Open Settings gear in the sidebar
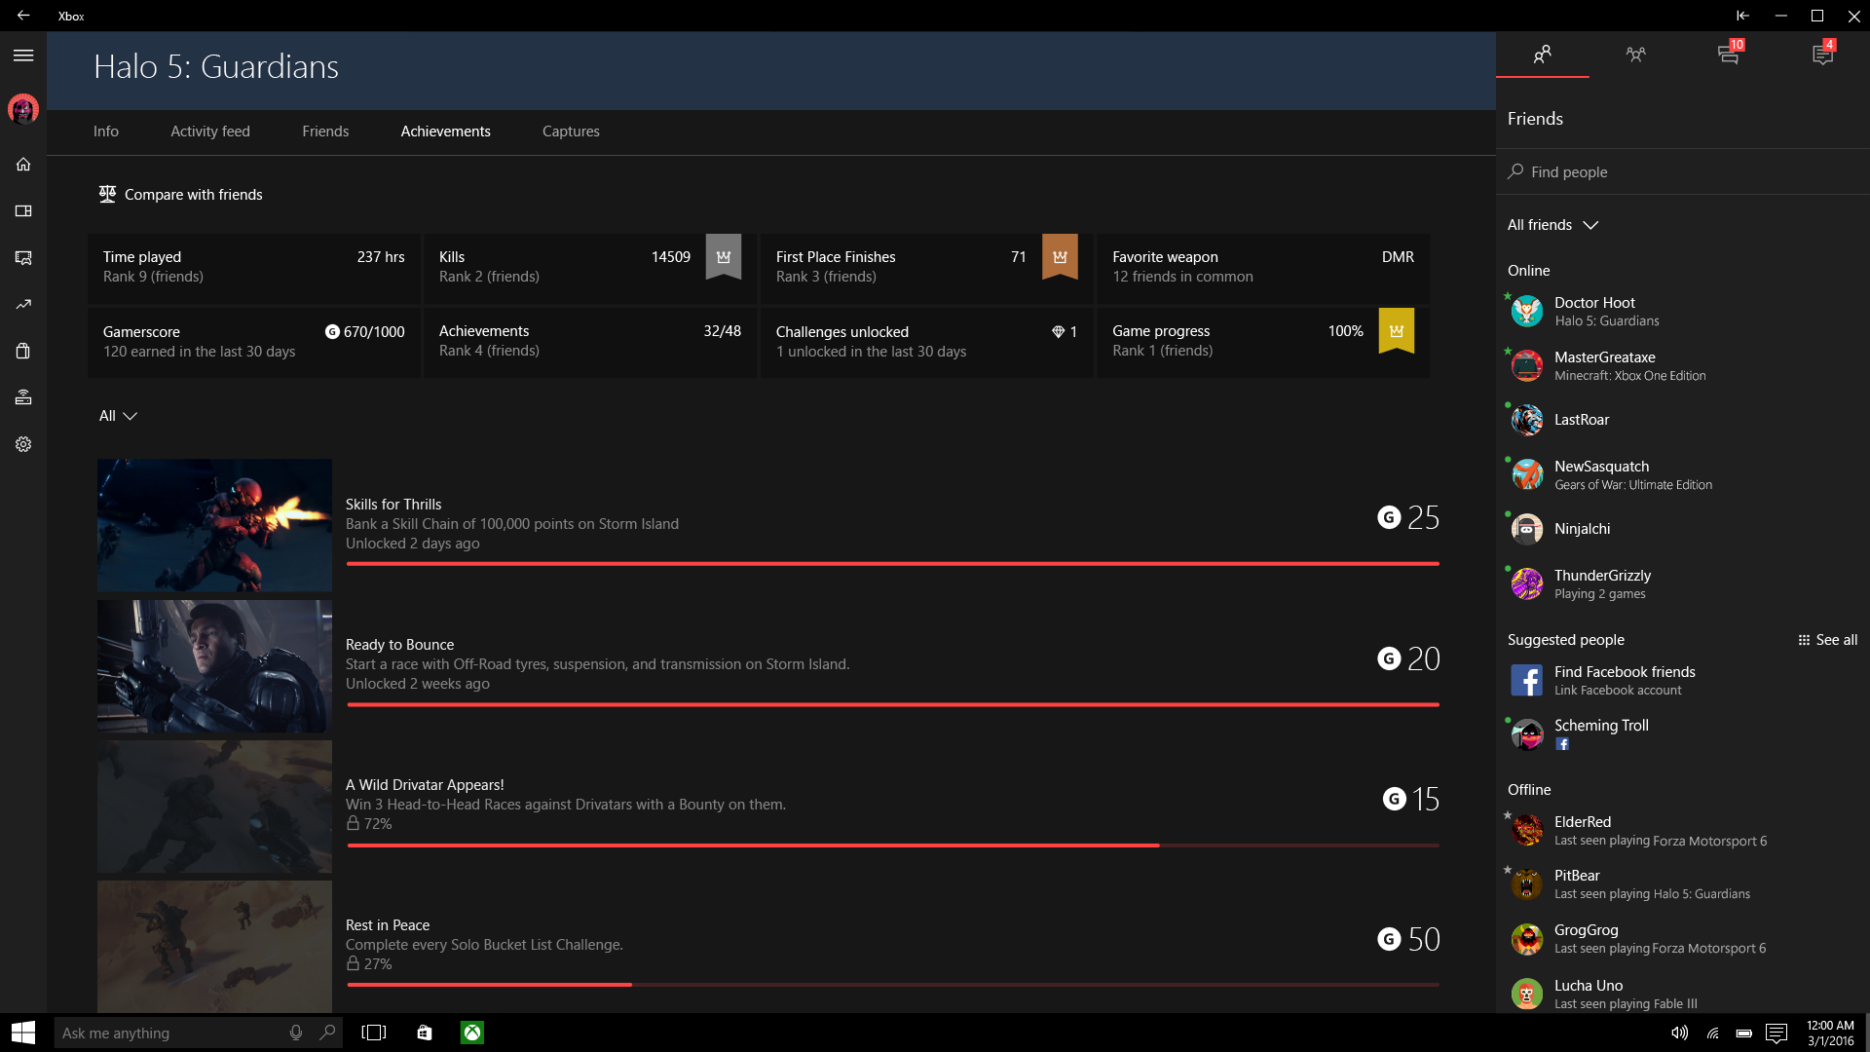 pyautogui.click(x=23, y=444)
